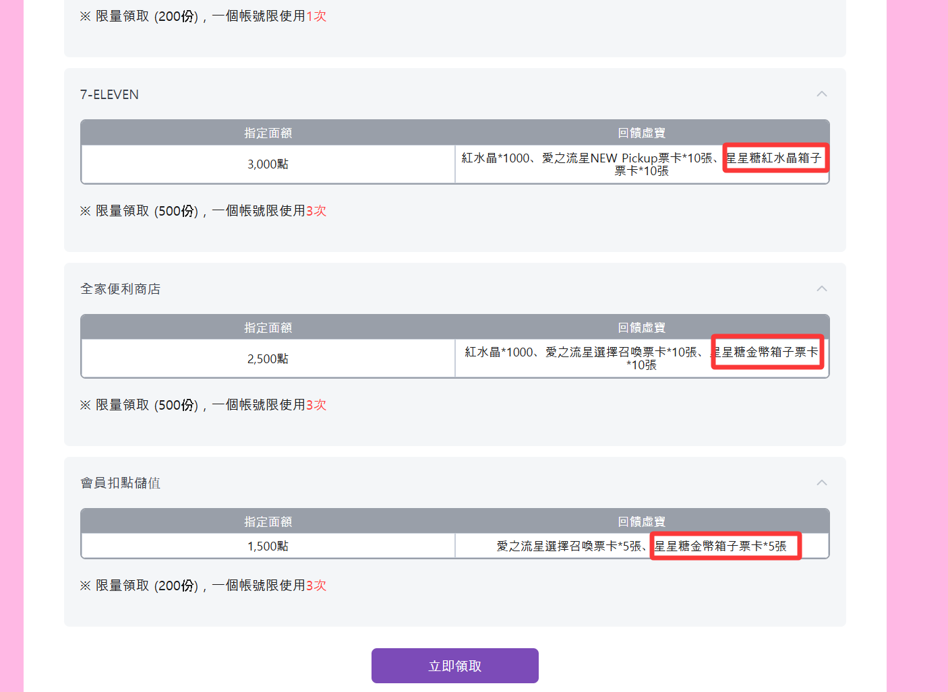The image size is (948, 692).
Task: Collapse the 會員扣點儲值 section chevron
Action: point(821,483)
